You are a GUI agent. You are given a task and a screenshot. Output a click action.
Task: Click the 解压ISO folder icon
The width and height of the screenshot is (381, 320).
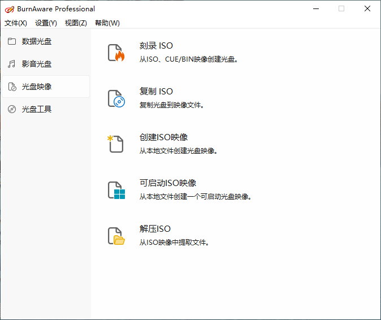pos(116,236)
